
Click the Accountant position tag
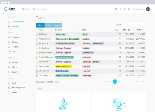[61, 34]
